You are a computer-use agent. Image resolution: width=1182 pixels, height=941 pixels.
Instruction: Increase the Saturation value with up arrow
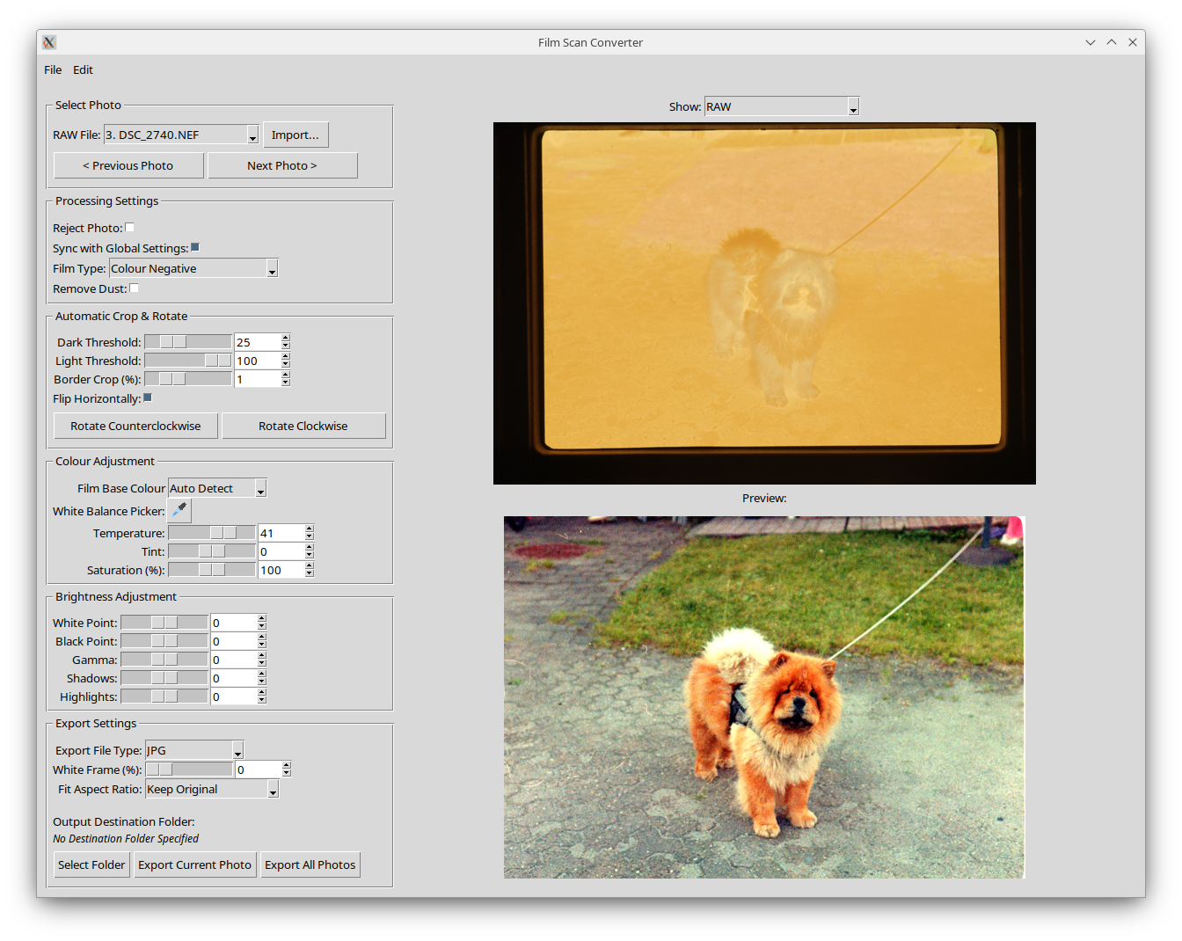point(310,566)
